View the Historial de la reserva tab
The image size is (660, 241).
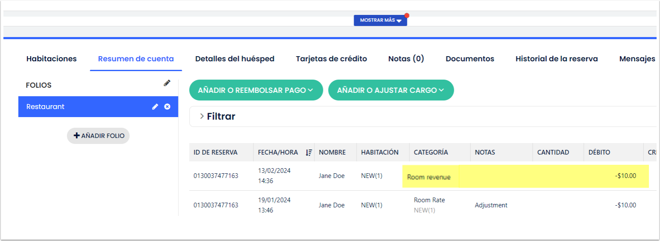coord(556,59)
